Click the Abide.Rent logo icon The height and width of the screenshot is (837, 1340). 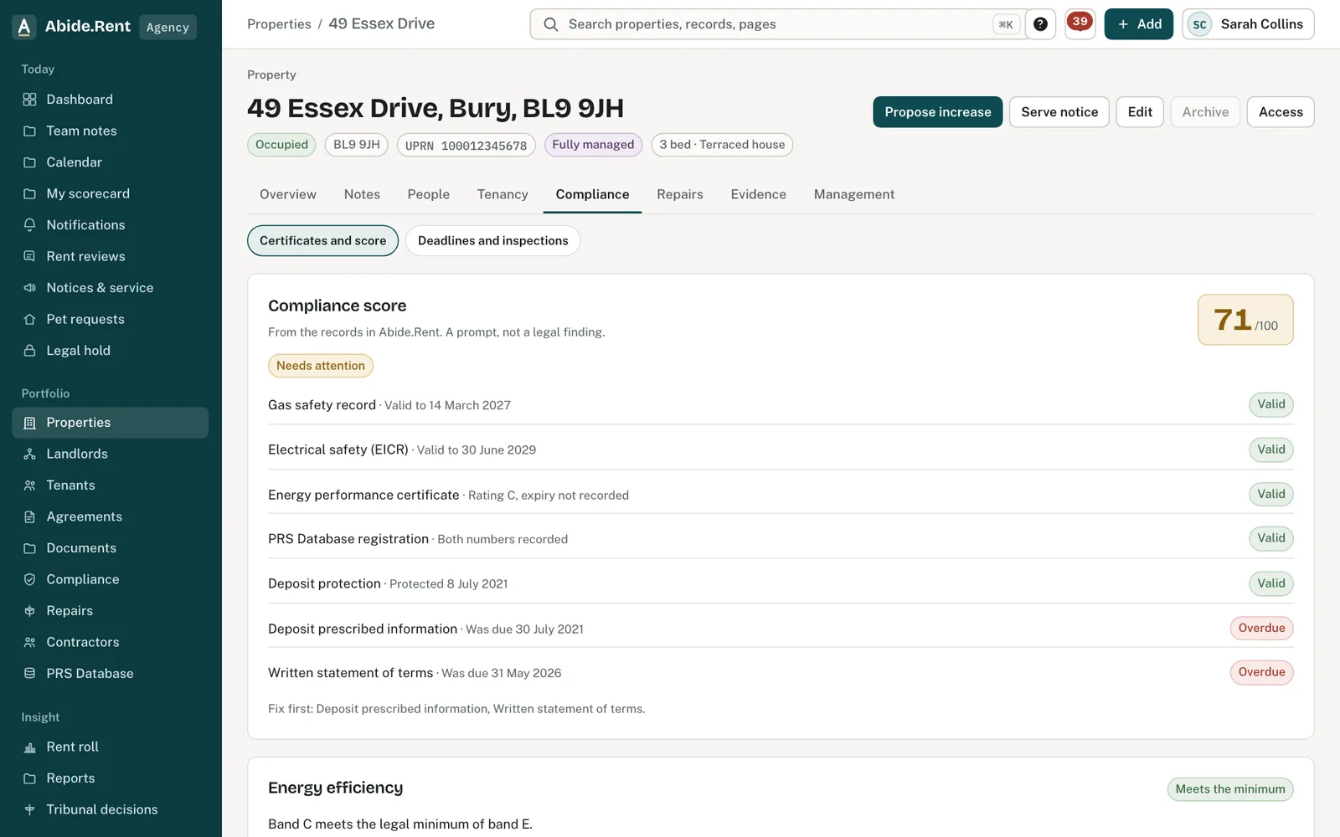(x=24, y=27)
